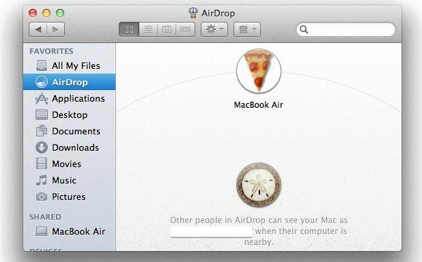Open All My Files in sidebar
422x262 pixels.
70,65
